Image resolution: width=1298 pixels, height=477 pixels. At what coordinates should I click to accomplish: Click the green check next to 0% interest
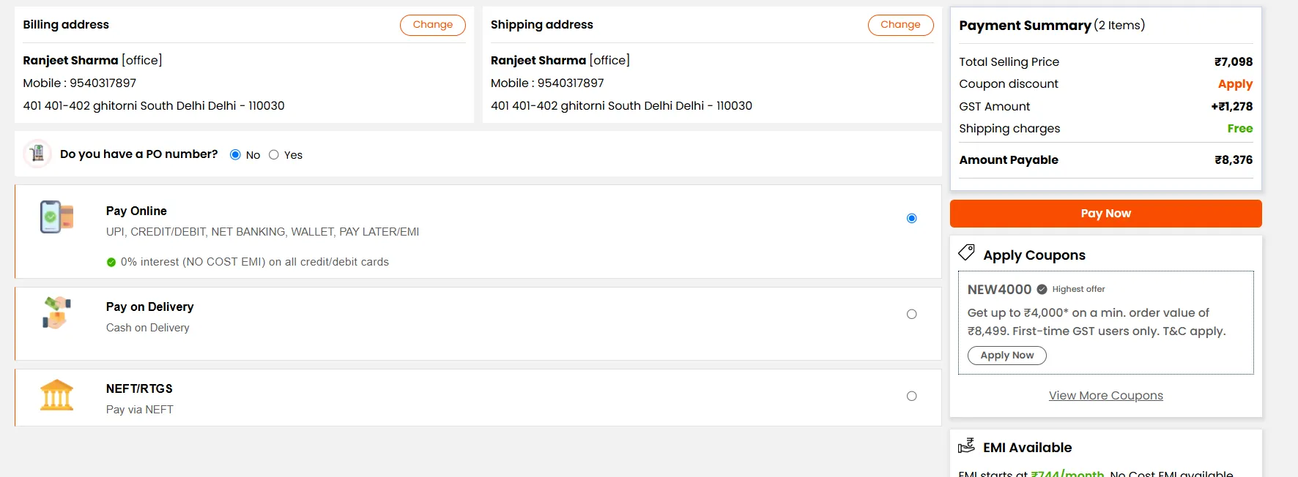click(111, 262)
